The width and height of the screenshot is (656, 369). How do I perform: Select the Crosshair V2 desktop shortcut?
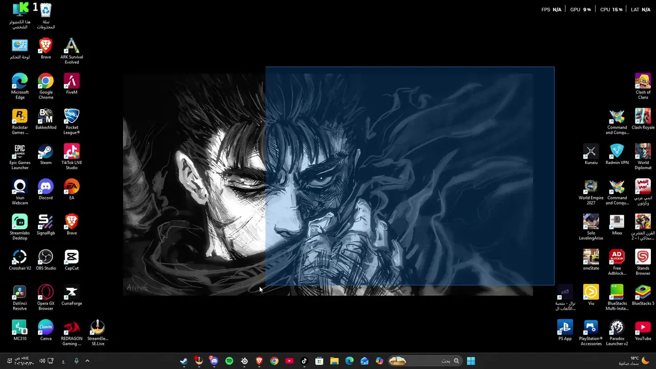click(20, 260)
